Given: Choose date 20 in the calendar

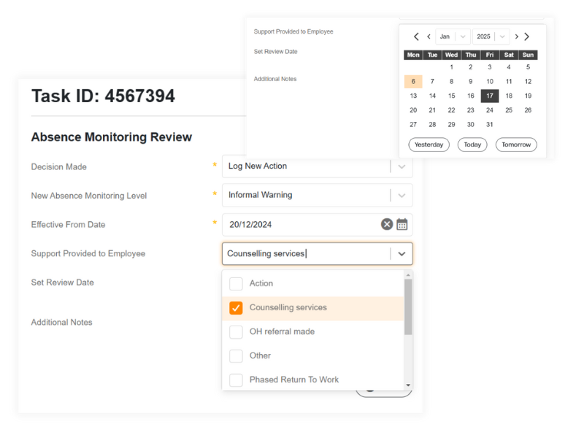Looking at the screenshot, I should pos(413,110).
